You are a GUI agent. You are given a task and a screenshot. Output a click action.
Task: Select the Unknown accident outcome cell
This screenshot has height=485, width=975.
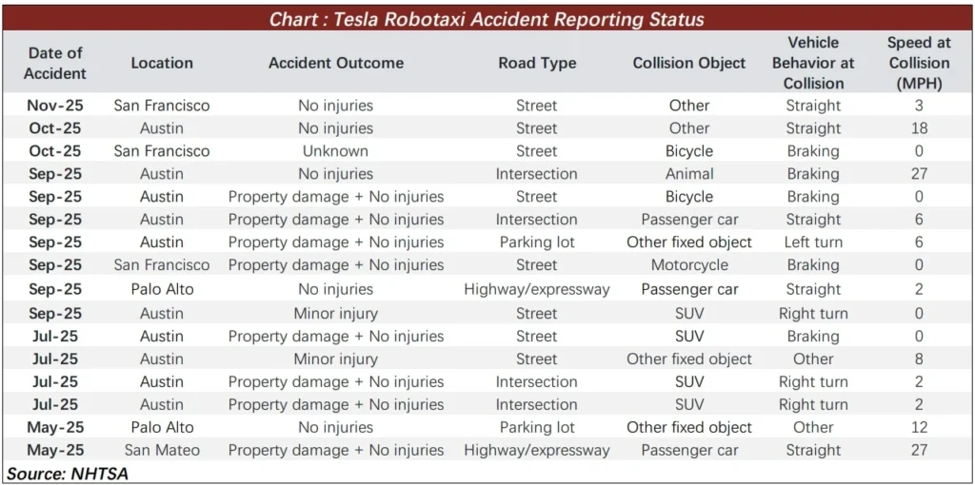click(335, 151)
